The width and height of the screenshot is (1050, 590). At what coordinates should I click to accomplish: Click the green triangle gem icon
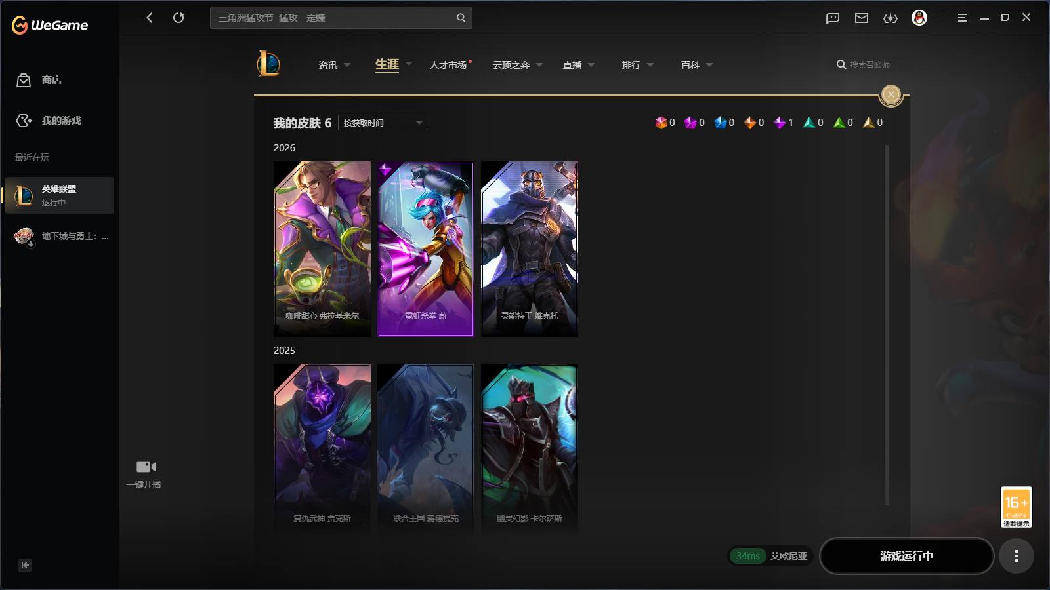click(x=839, y=123)
